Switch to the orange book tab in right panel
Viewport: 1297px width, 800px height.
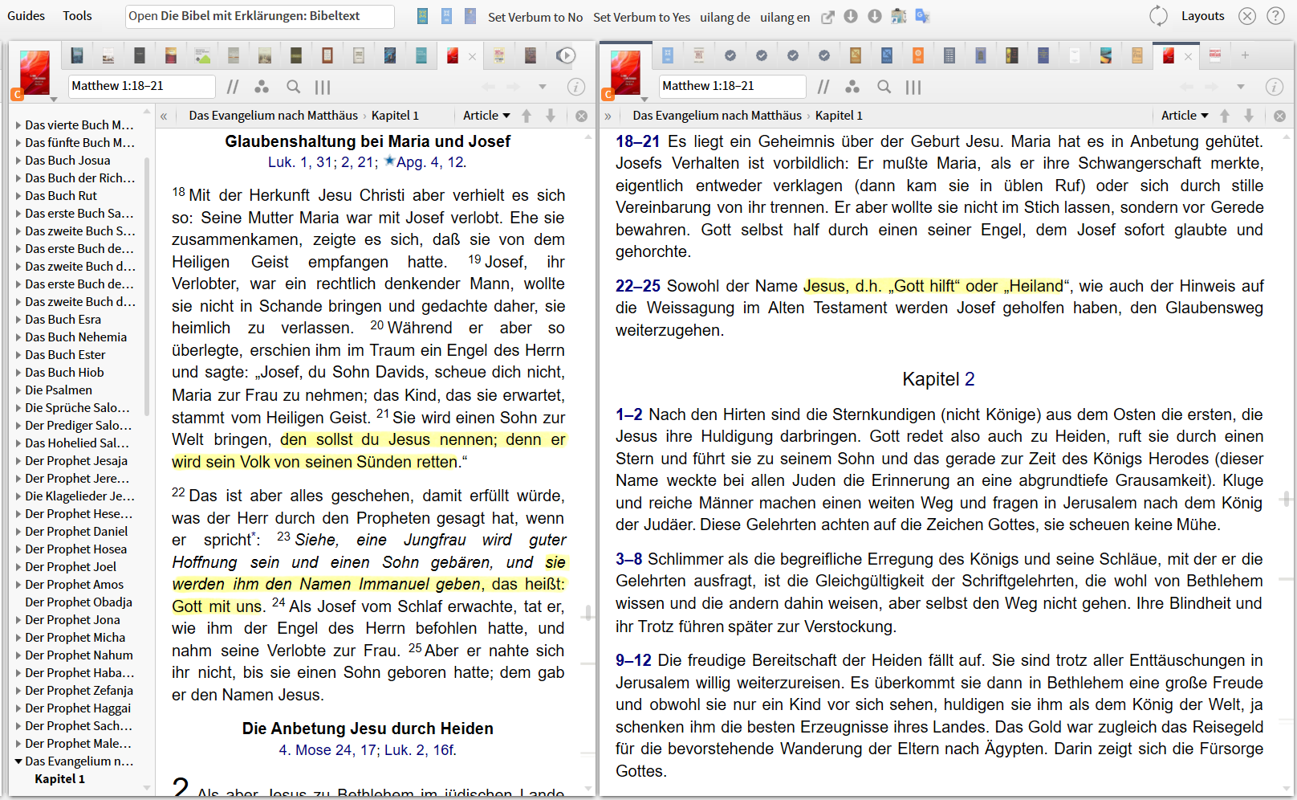[x=917, y=55]
